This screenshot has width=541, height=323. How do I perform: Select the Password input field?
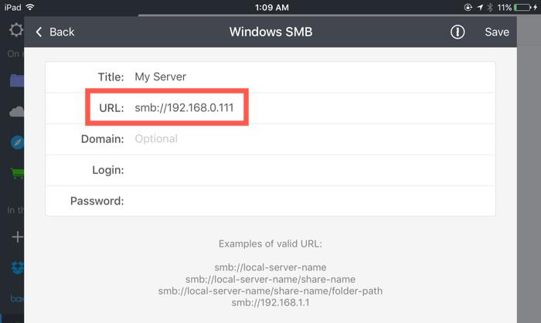(309, 201)
